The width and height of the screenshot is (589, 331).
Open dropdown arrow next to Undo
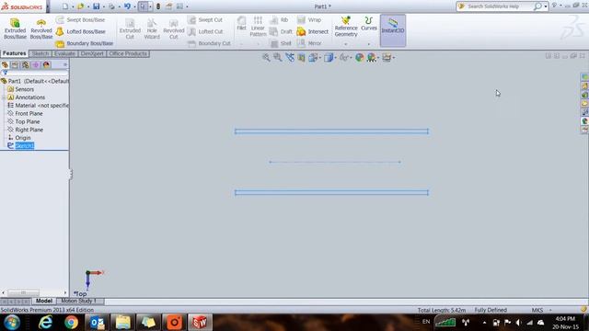point(134,6)
